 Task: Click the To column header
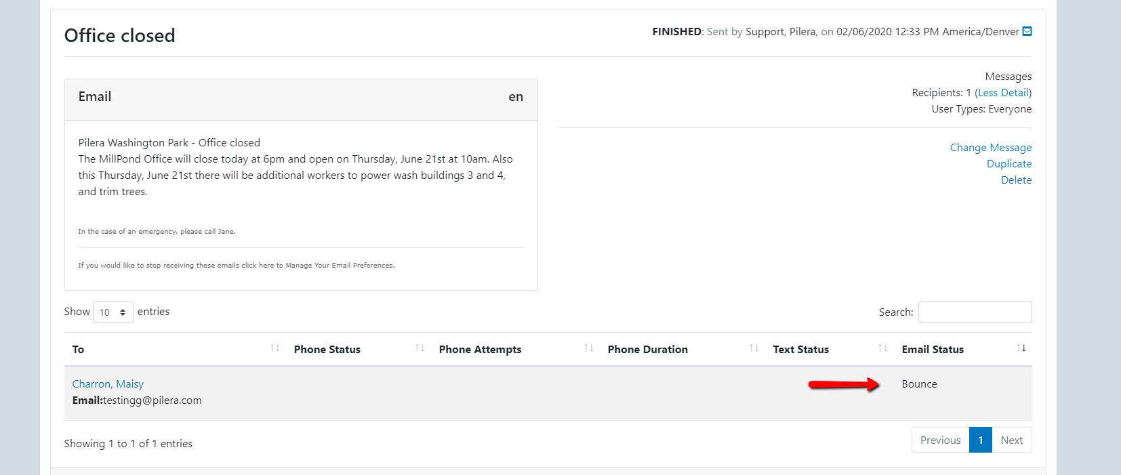tap(79, 350)
